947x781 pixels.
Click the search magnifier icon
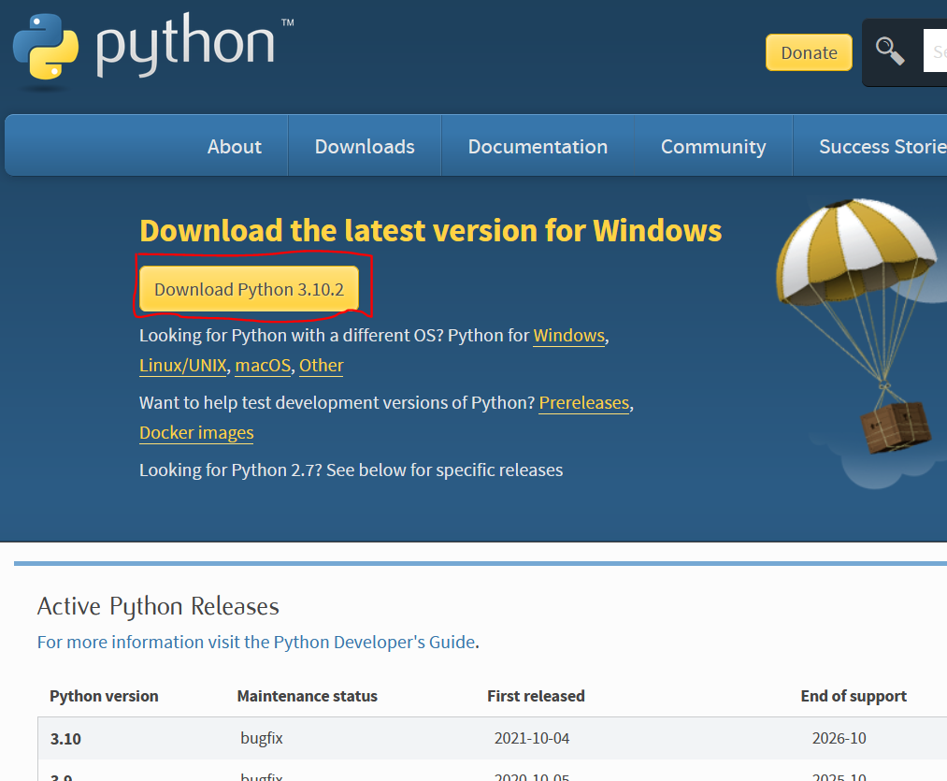tap(889, 51)
